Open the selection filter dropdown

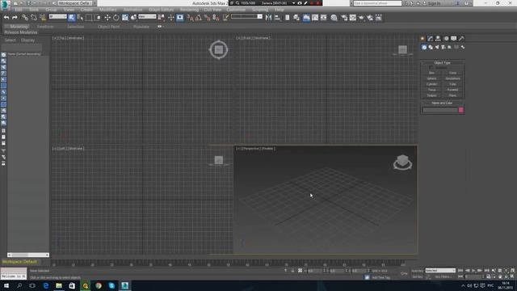(x=57, y=16)
